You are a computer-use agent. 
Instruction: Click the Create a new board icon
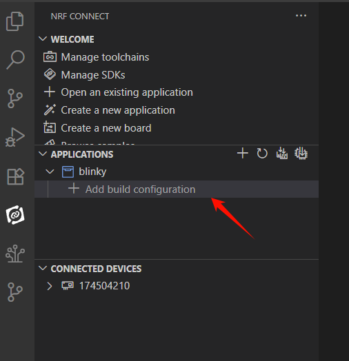[x=50, y=127]
